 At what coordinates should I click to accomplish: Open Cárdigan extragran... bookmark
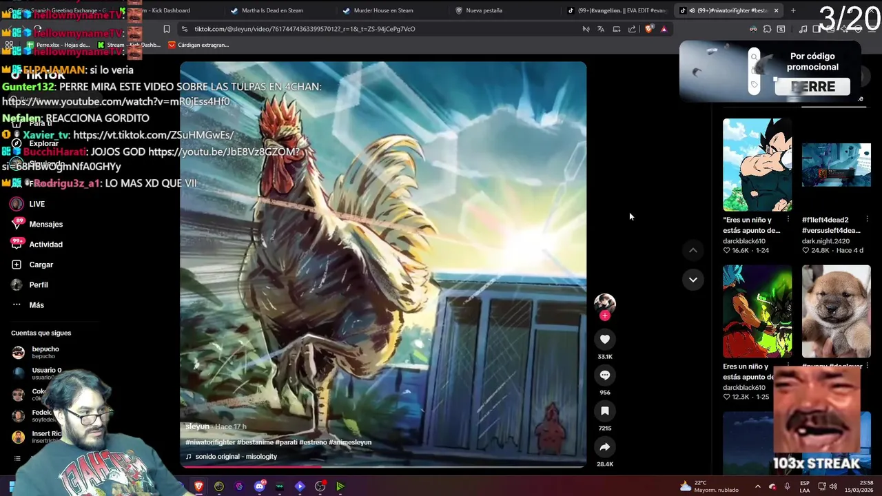click(x=198, y=45)
